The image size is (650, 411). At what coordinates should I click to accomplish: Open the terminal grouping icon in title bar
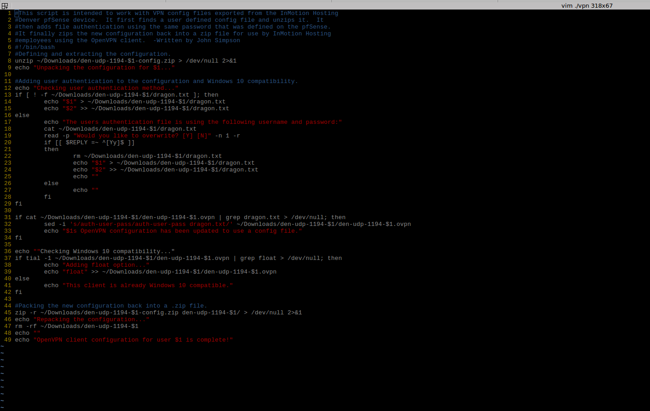tap(5, 6)
